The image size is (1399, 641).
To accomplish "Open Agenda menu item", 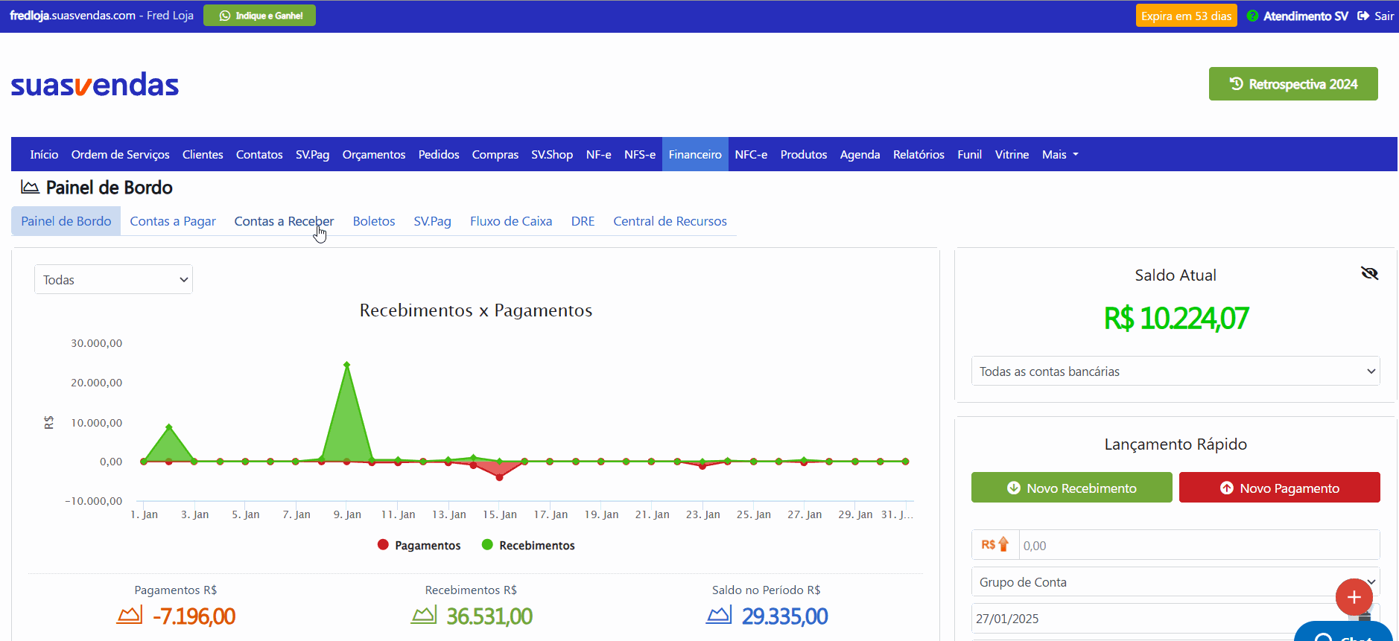I will point(860,154).
